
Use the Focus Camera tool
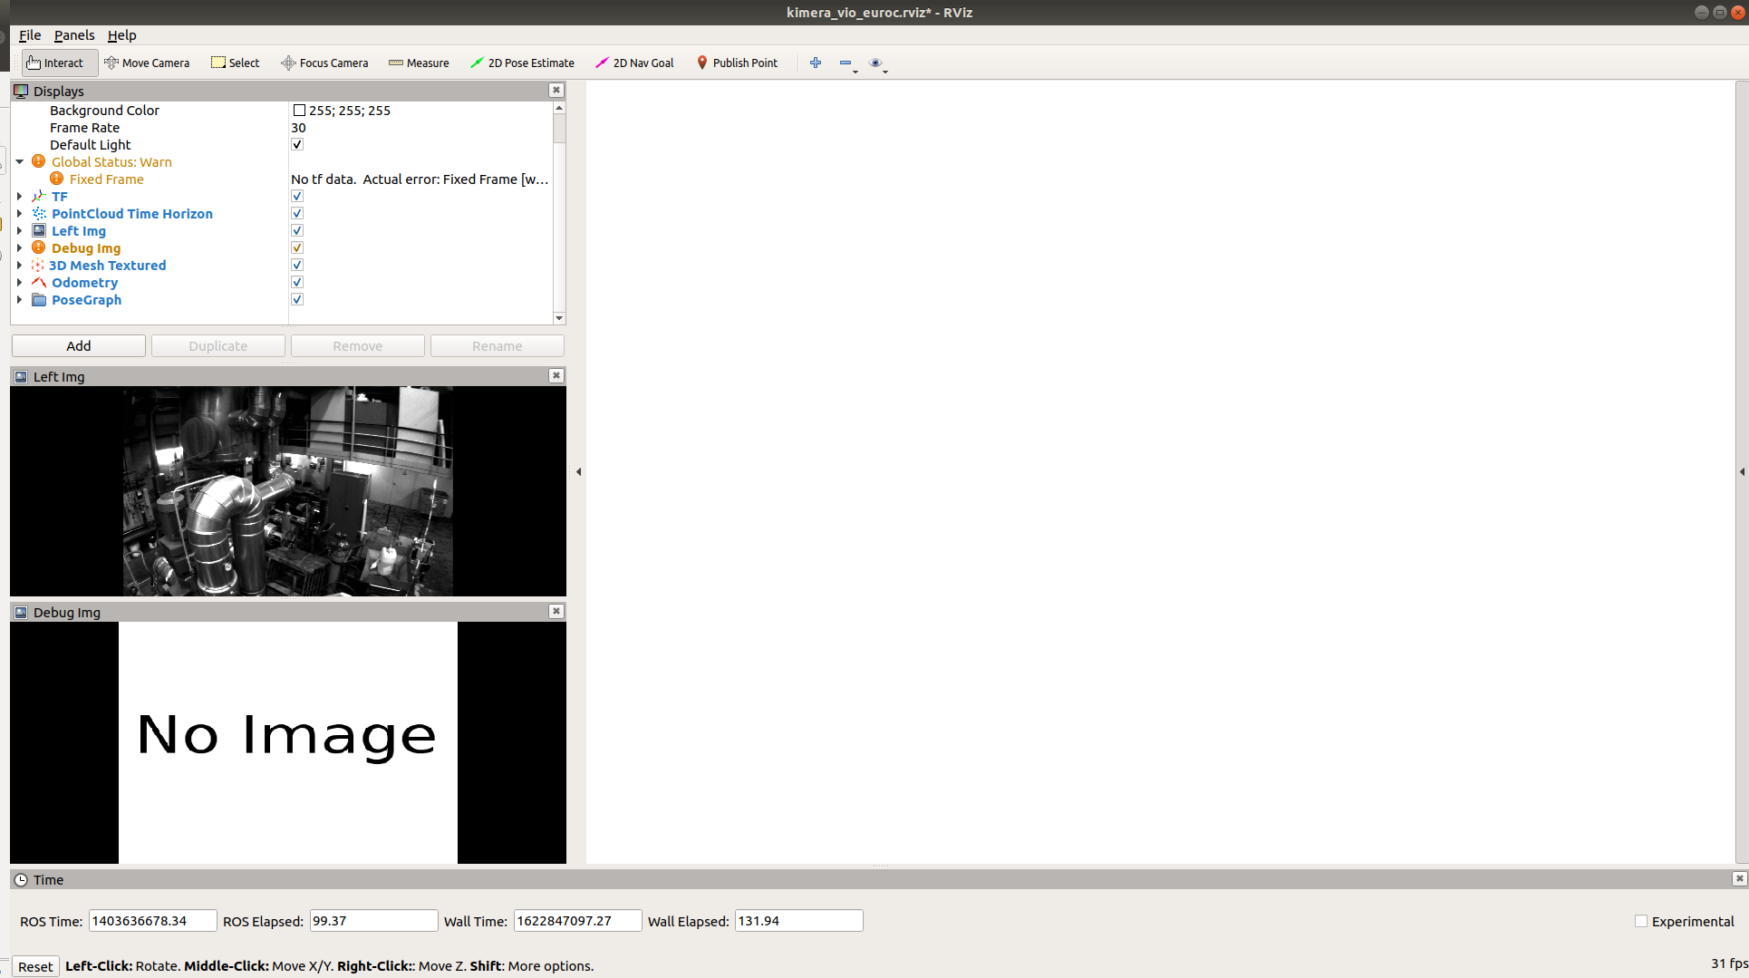pyautogui.click(x=324, y=63)
